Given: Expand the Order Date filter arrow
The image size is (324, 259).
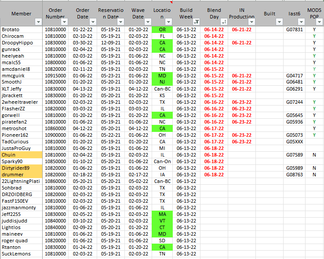Looking at the screenshot, I should pos(92,22).
